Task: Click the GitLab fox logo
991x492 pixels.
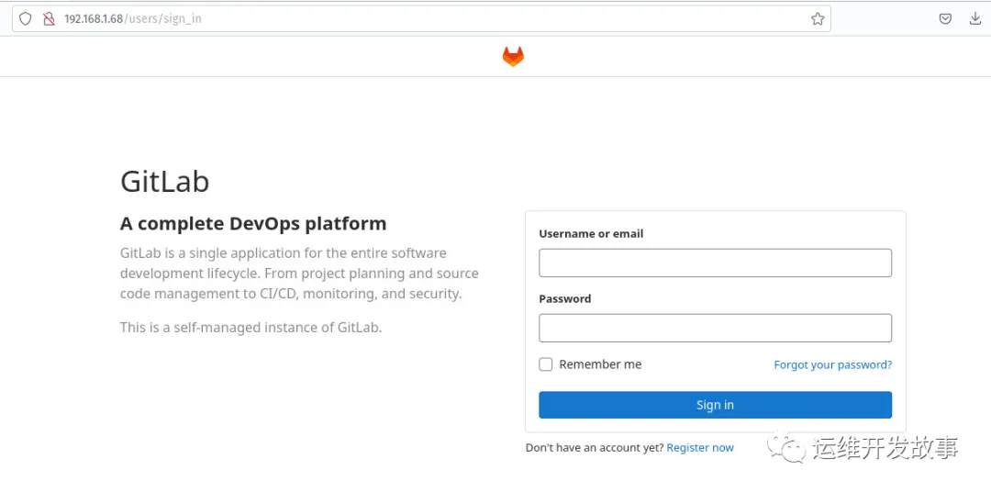Action: click(x=513, y=57)
